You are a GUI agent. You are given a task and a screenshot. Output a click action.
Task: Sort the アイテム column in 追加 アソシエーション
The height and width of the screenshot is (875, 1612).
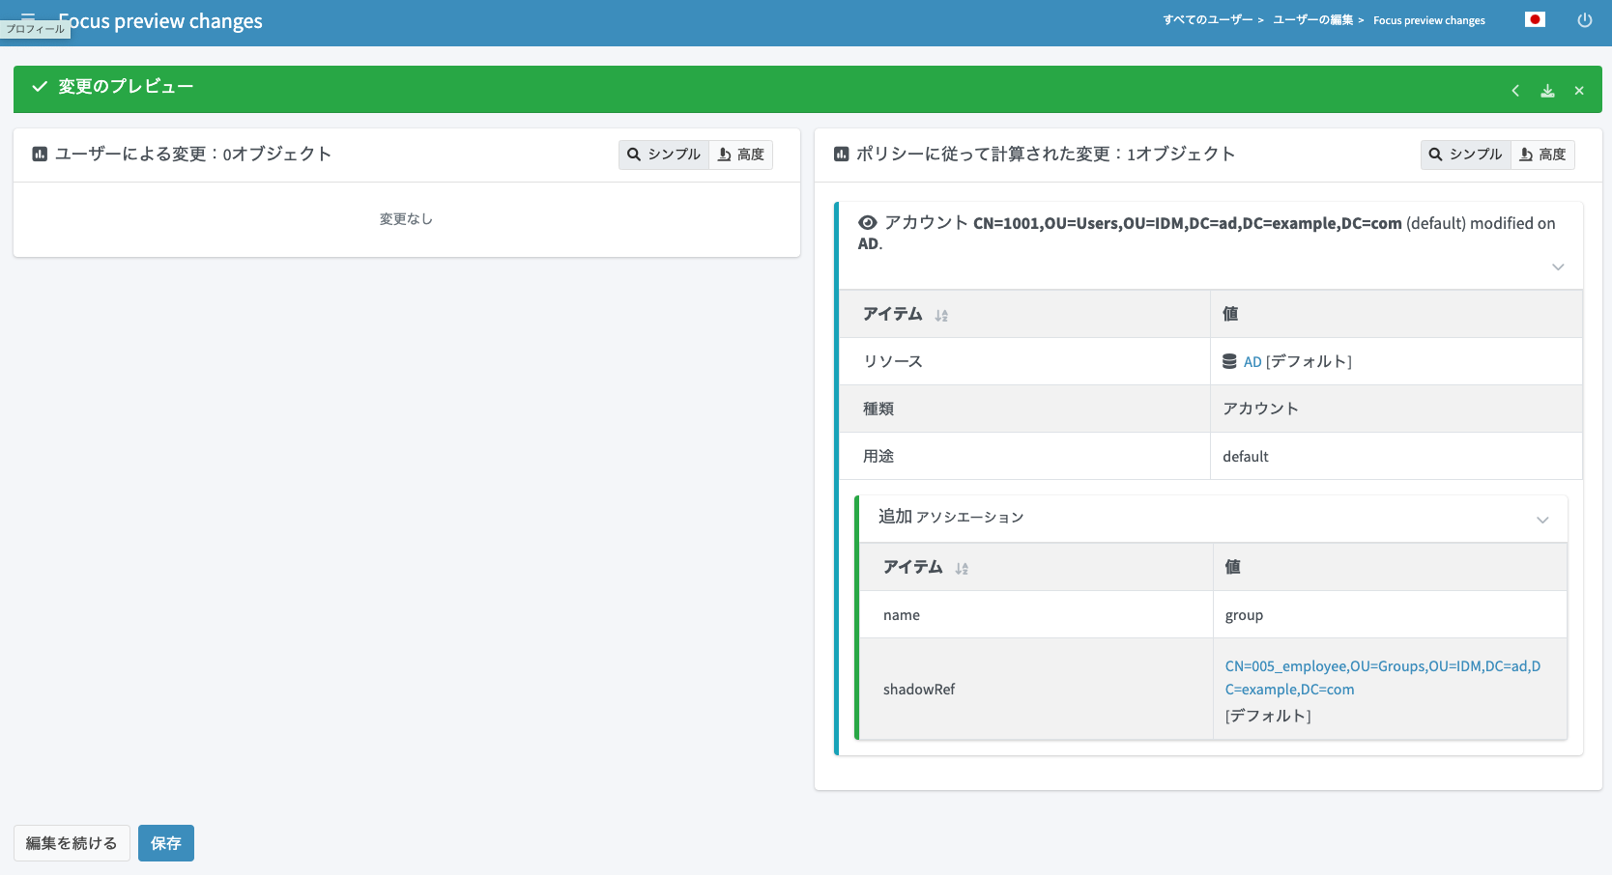[x=962, y=569]
